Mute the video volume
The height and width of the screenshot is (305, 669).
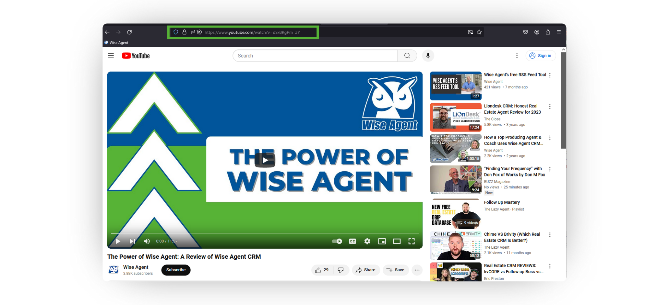tap(147, 241)
